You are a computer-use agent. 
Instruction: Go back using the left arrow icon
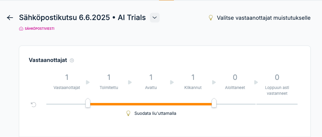click(x=10, y=18)
